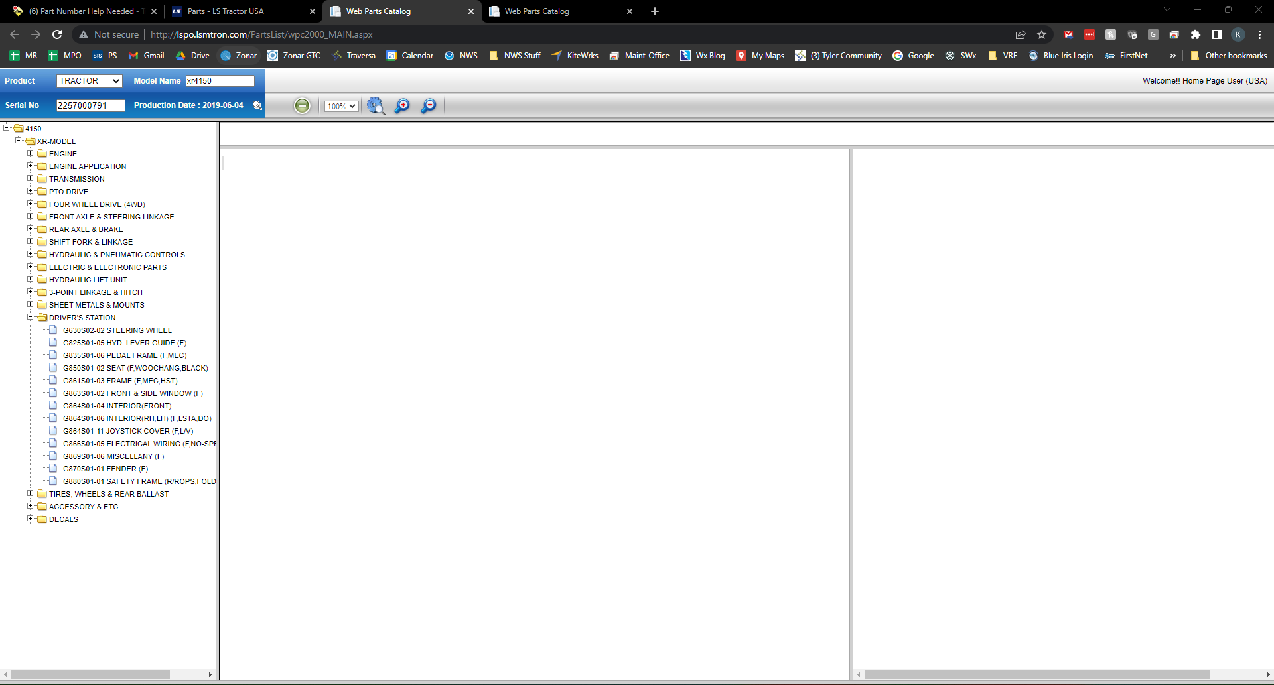Reload the page with browser refresh icon
This screenshot has height=685, width=1274.
pyautogui.click(x=57, y=34)
